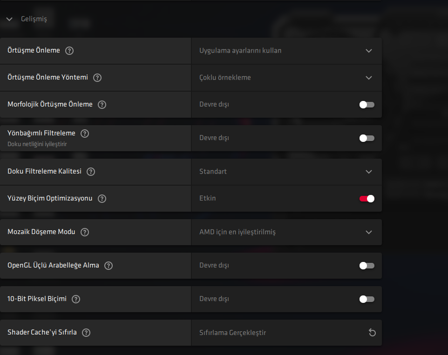Toggle 10-Bit Piksel Biçimi on
Viewport: 448px width, 355px height.
pos(367,299)
